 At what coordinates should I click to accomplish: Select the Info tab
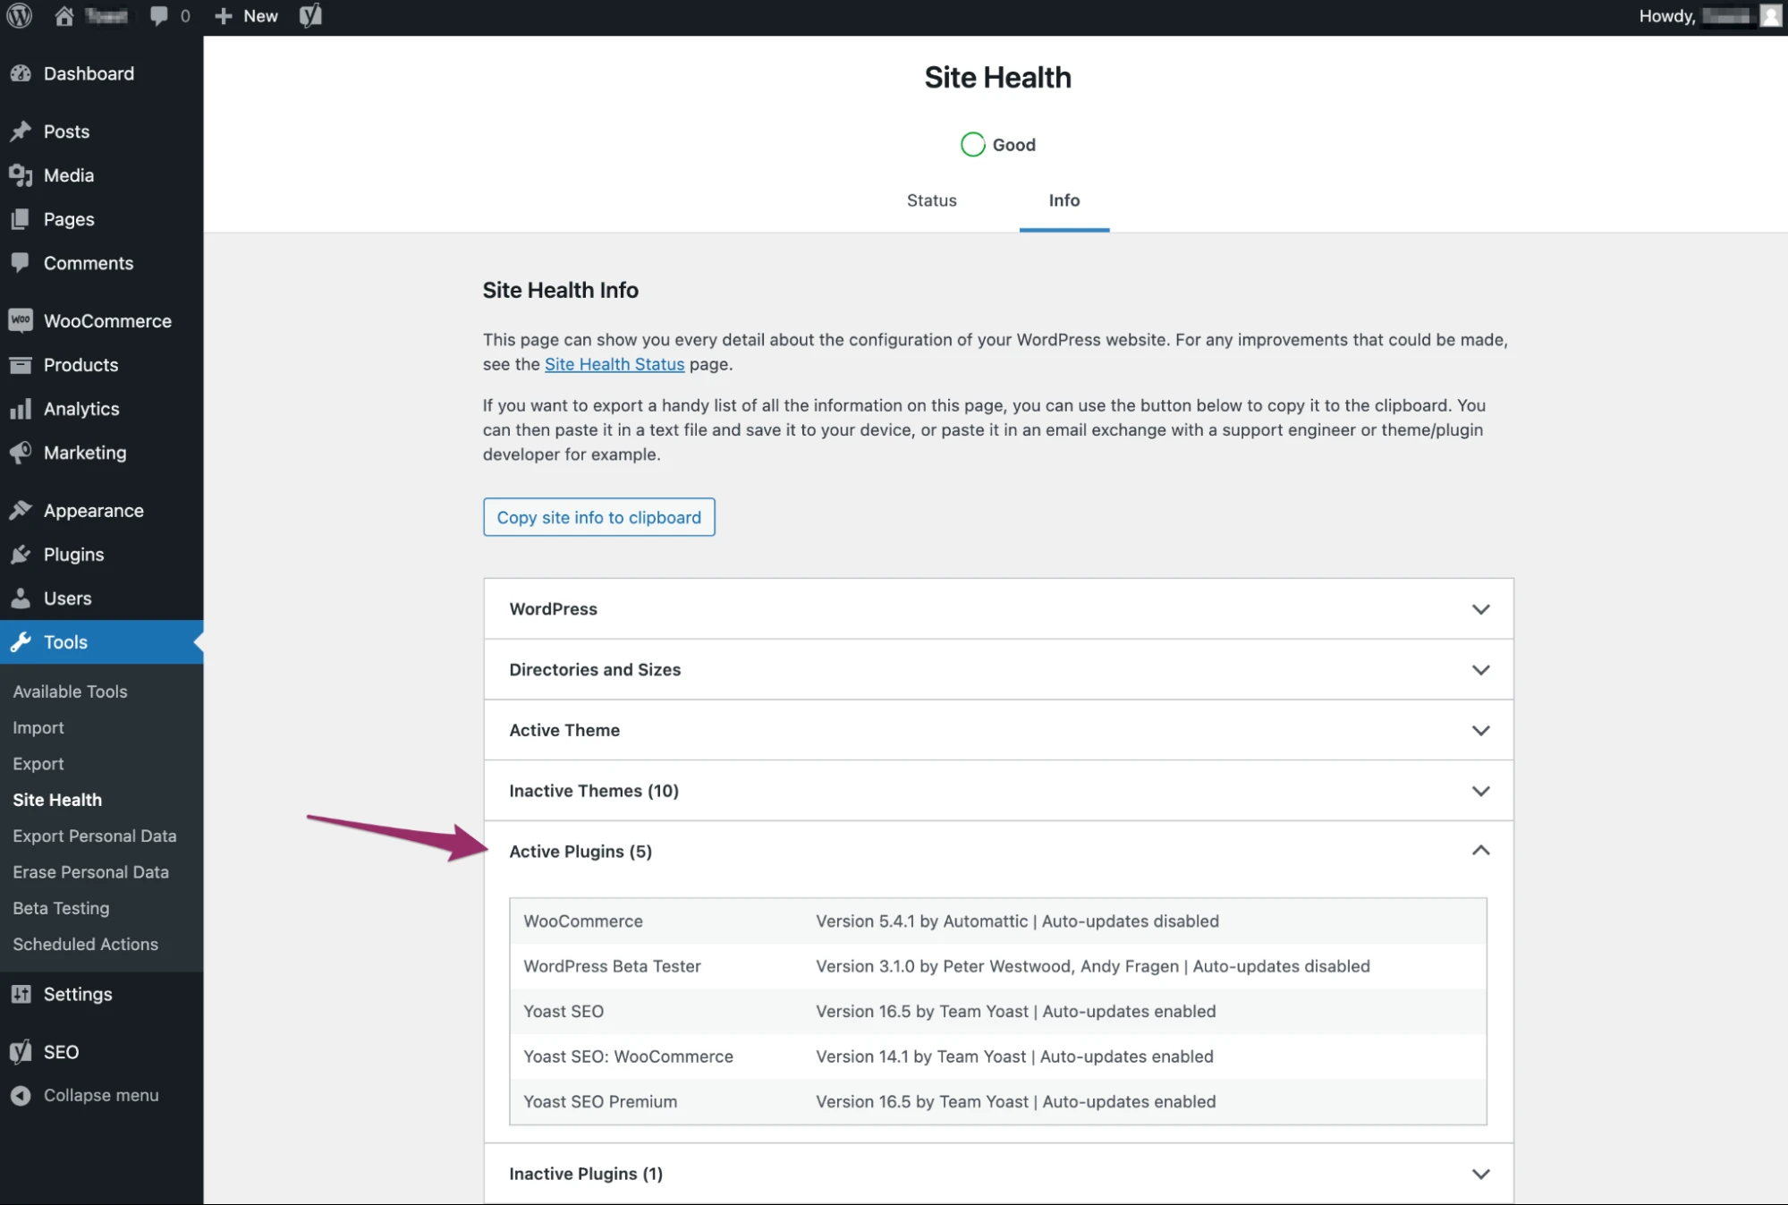click(1063, 201)
